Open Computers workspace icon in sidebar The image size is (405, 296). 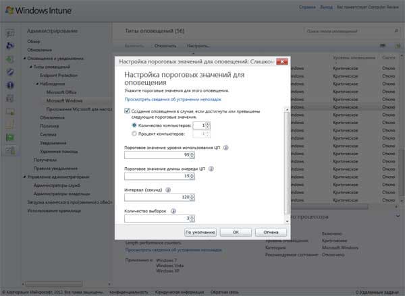[x=10, y=46]
